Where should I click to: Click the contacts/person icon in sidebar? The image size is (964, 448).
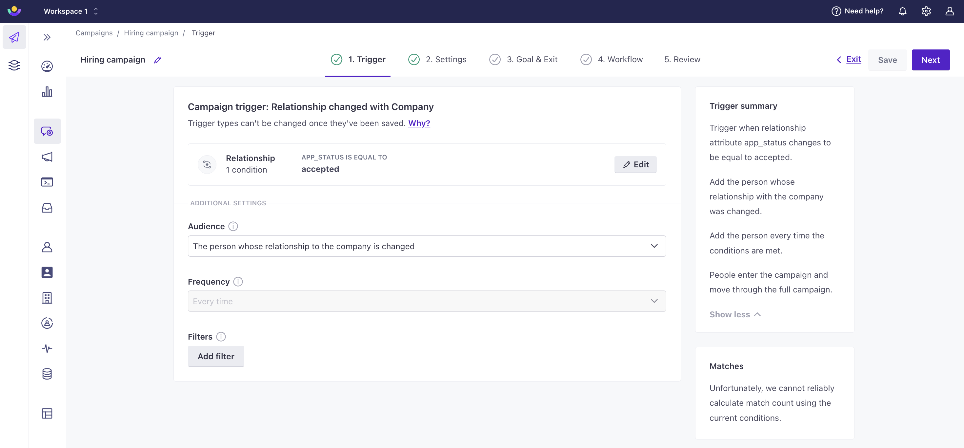coord(47,247)
